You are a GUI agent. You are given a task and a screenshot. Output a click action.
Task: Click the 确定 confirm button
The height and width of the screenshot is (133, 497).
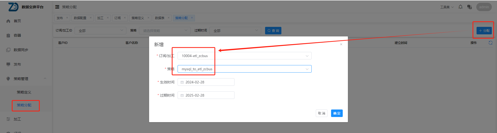point(337,113)
